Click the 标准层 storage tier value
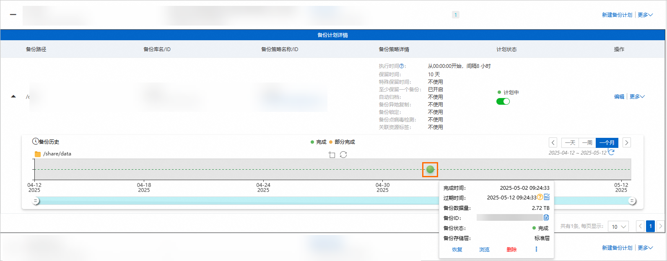 click(x=542, y=238)
